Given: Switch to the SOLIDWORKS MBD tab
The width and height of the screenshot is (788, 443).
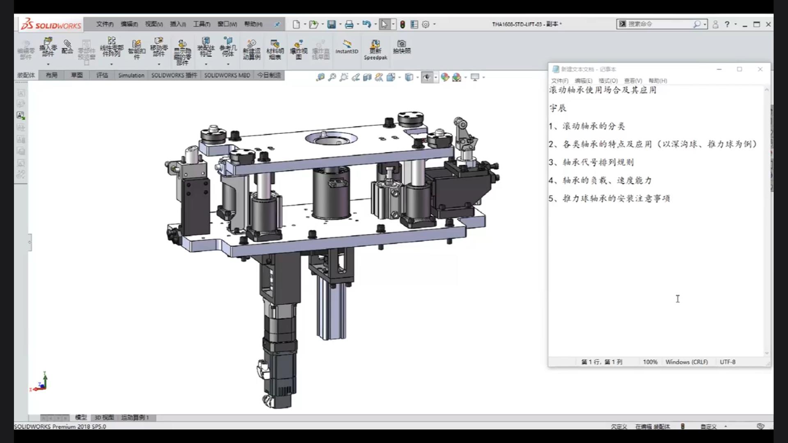Looking at the screenshot, I should 227,75.
